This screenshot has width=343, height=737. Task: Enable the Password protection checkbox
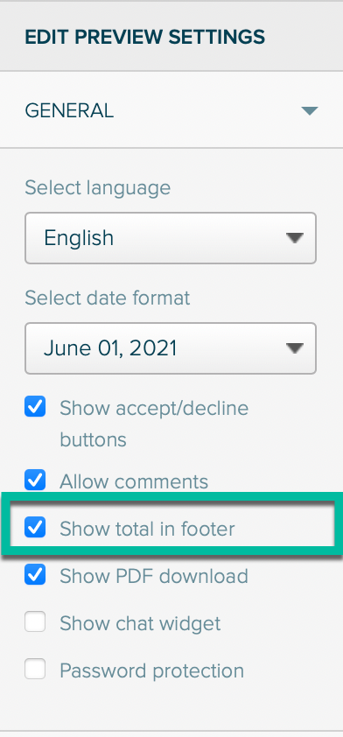point(35,669)
